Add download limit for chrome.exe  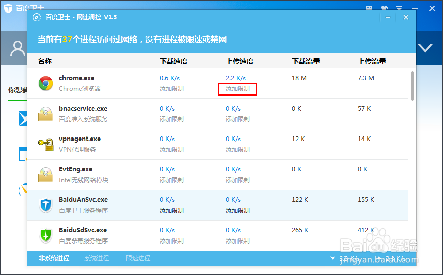(x=172, y=89)
